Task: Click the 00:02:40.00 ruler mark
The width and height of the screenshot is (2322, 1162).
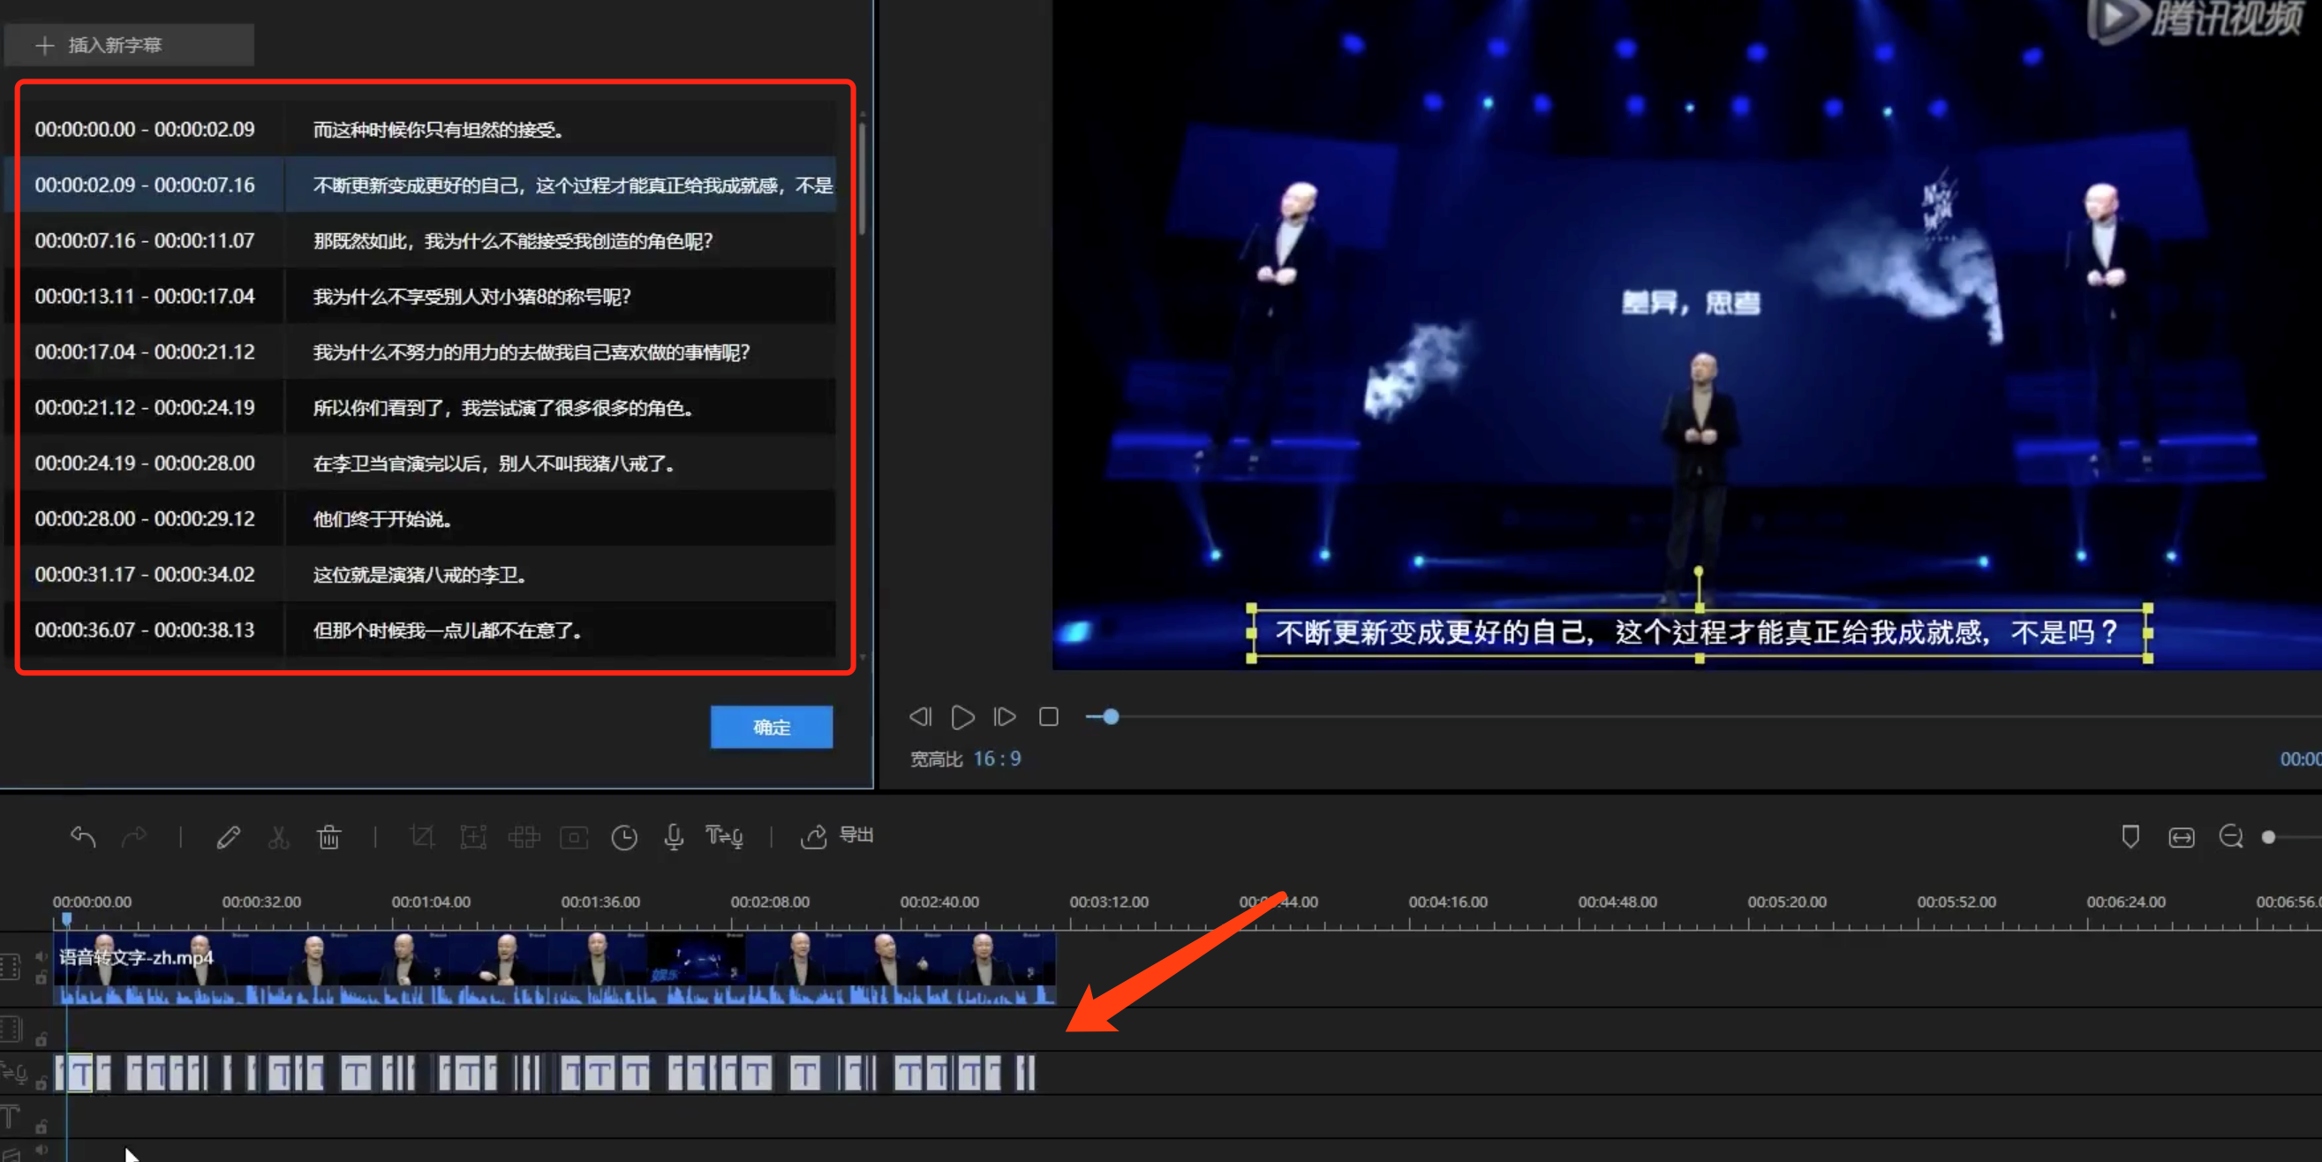Action: point(939,902)
